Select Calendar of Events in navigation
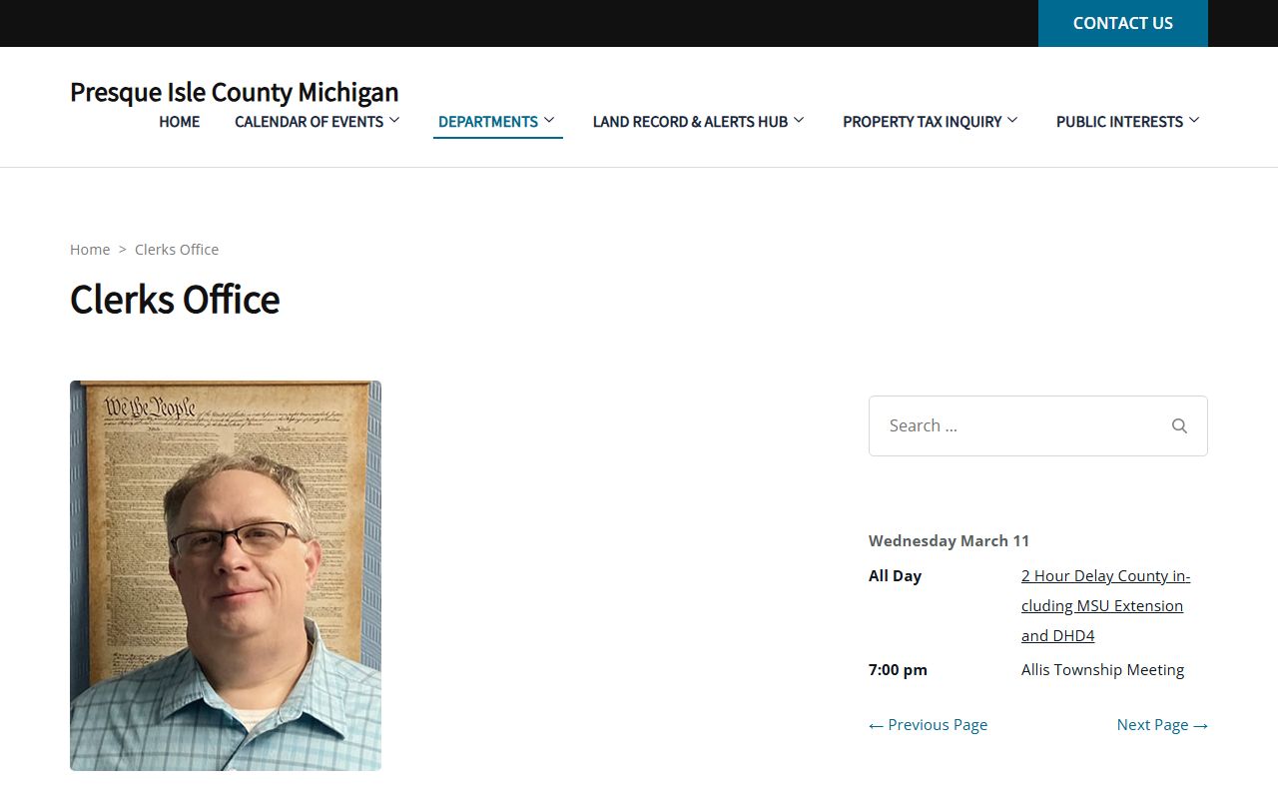Screen dimensions: 1278x799 (x=309, y=122)
